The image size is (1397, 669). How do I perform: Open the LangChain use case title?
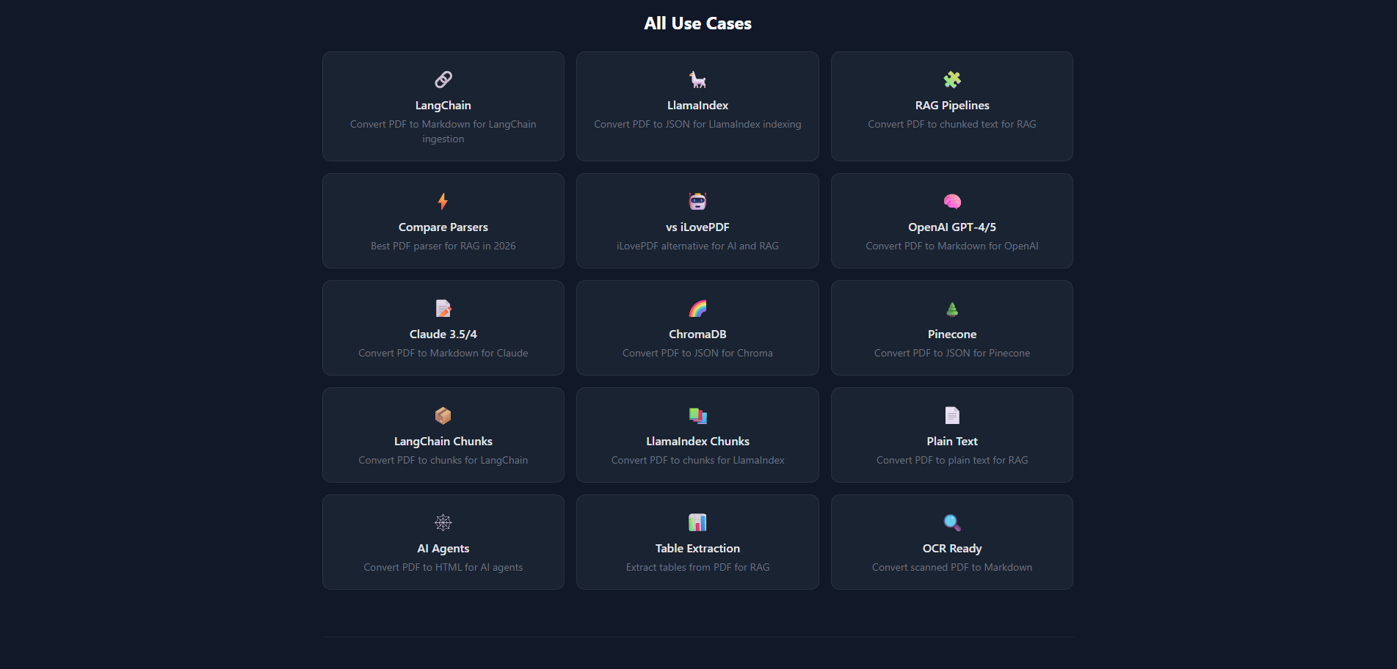443,106
